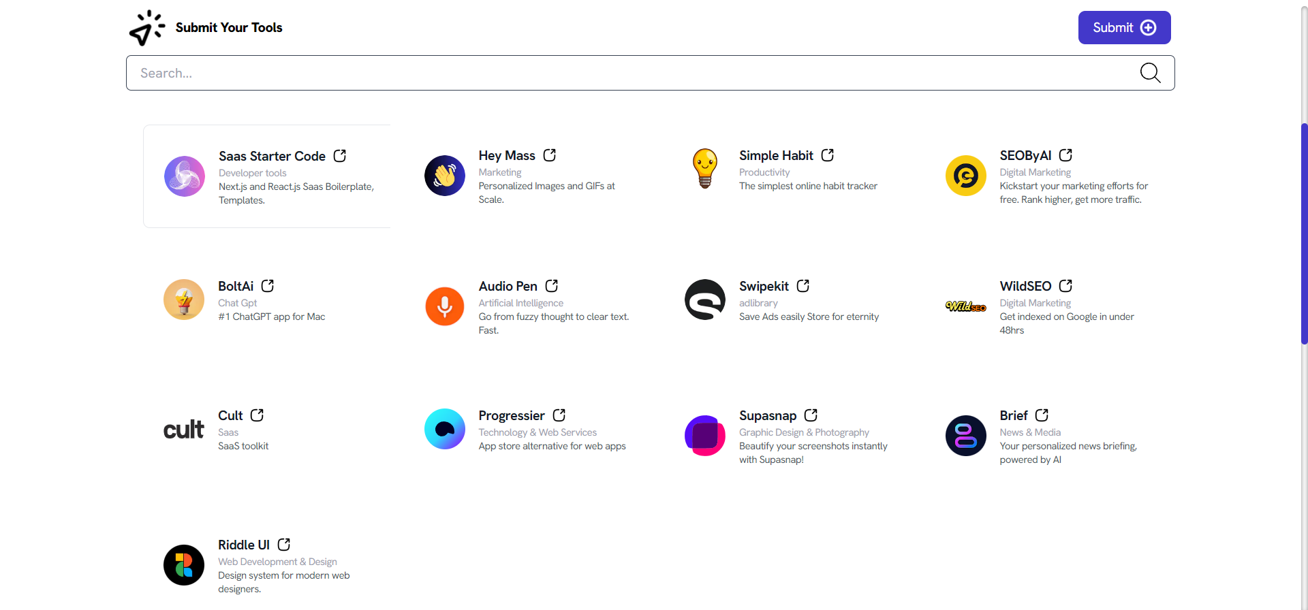
Task: Click the SEOByAI yellow circle logo
Action: pos(966,176)
